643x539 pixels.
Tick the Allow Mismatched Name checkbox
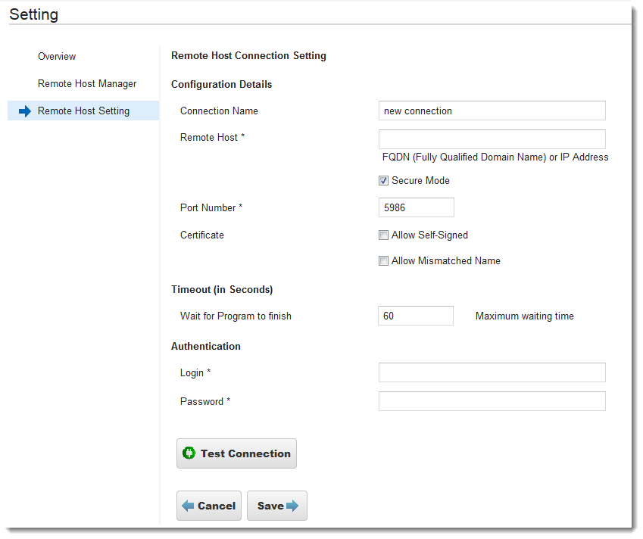coord(383,260)
